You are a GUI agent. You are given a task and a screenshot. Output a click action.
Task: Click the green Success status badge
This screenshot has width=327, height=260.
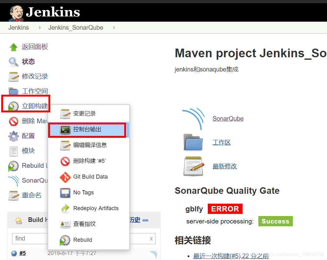275,221
